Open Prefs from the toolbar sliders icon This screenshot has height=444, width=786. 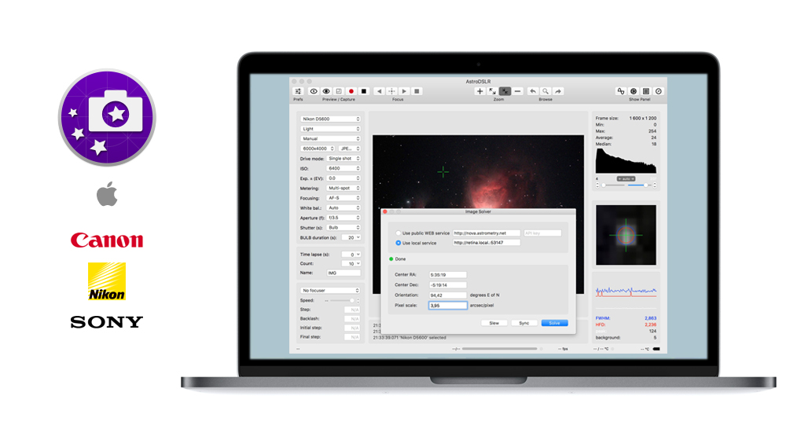(298, 91)
